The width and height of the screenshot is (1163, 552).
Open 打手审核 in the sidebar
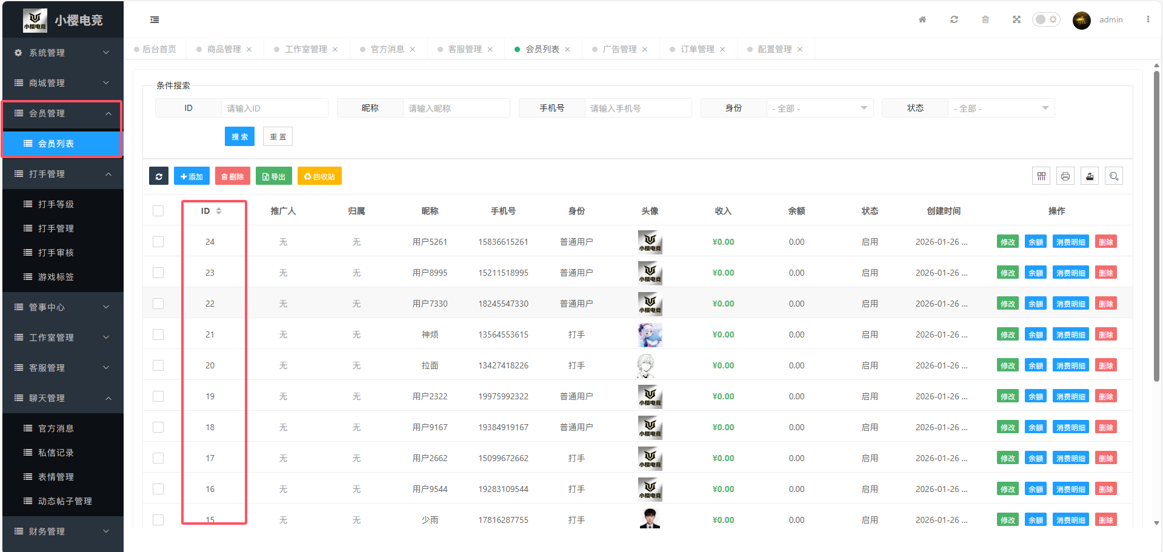[x=56, y=253]
